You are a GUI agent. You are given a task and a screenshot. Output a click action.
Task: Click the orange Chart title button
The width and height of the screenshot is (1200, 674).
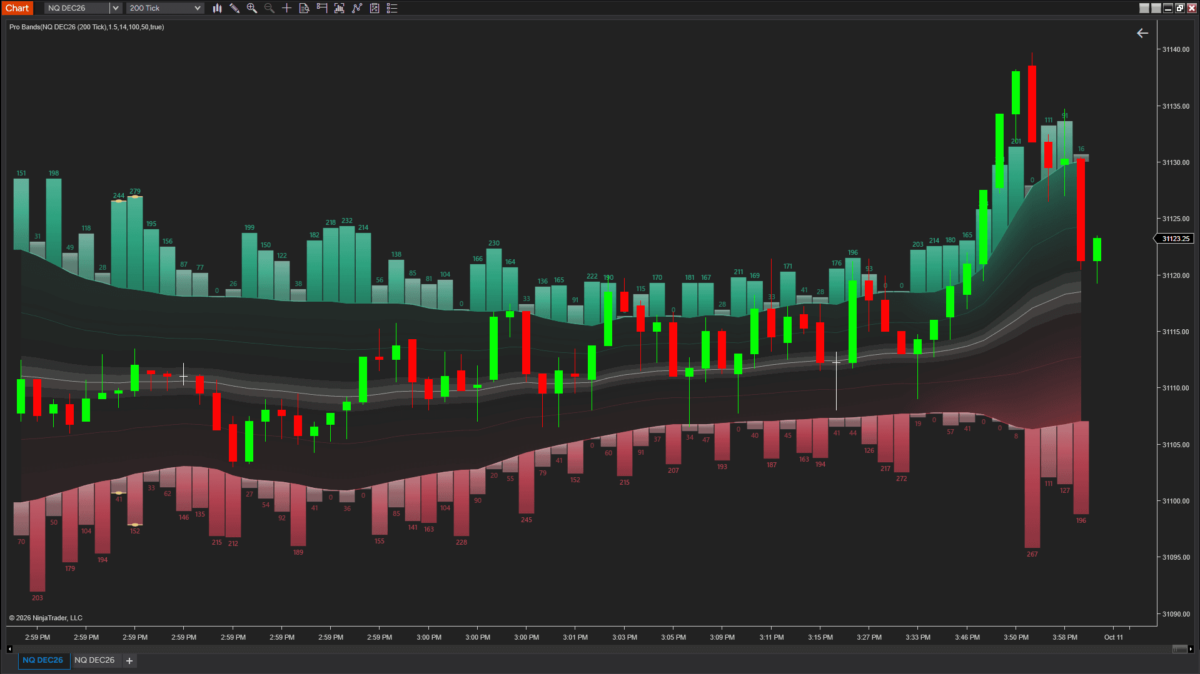(x=18, y=8)
